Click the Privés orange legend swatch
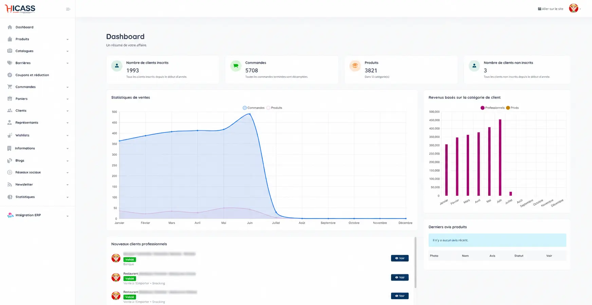 508,108
